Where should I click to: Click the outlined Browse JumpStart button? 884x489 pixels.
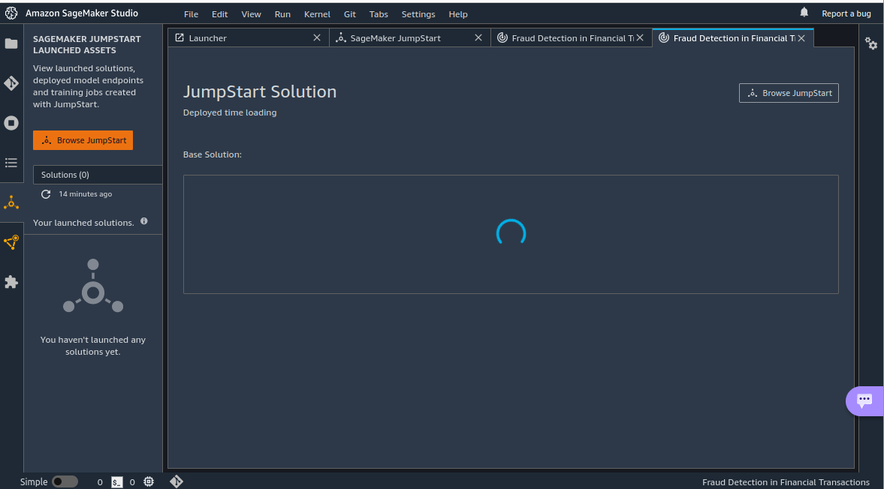pyautogui.click(x=789, y=93)
